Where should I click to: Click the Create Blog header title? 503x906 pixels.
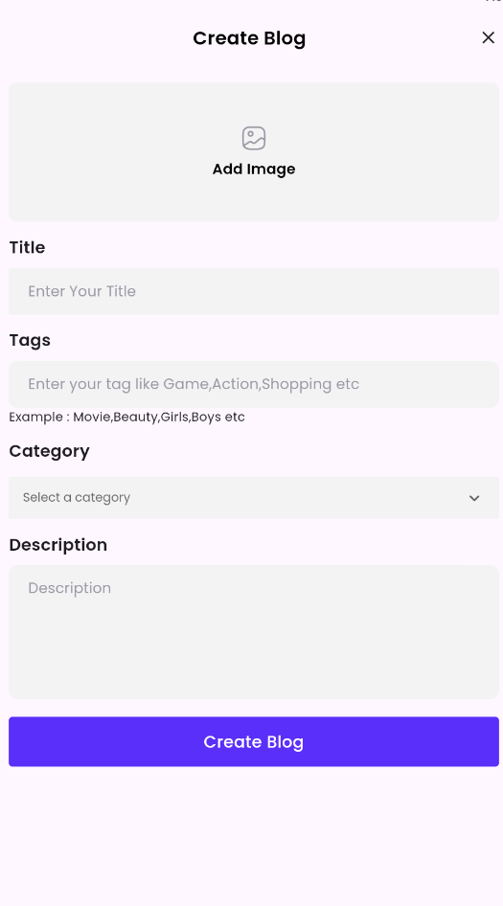coord(249,38)
